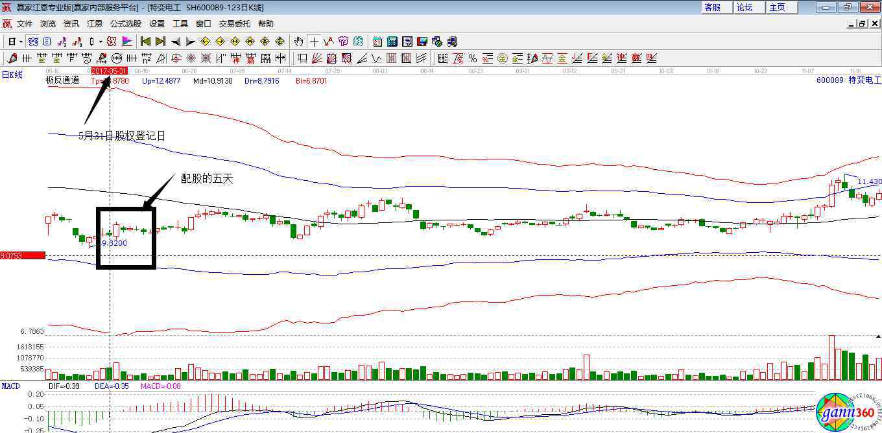882x433 pixels.
Task: Open the 窗口 menu
Action: tap(204, 24)
